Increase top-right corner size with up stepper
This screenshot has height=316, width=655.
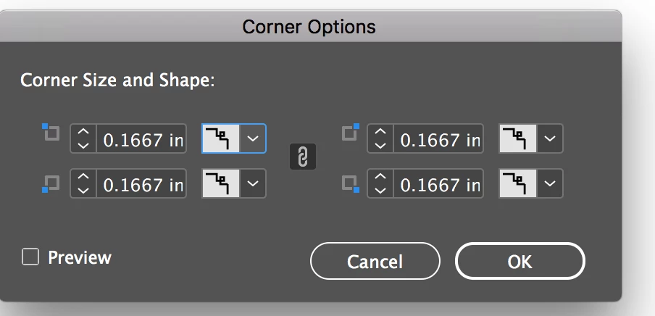380,132
